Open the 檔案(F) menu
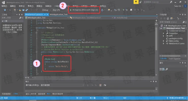Image resolution: width=188 pixels, height=101 pixels. (4, 6)
